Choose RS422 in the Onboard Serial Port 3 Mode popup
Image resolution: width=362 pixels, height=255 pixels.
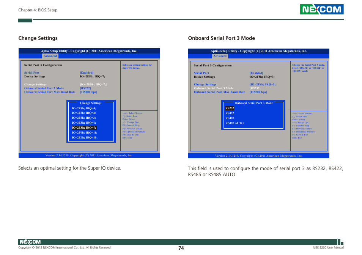(230, 113)
